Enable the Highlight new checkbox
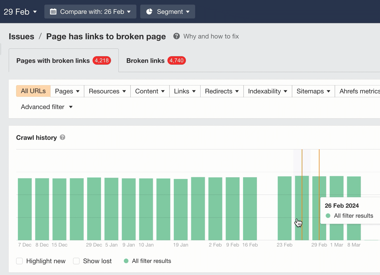Screen dimensions: 380x275 coord(19,261)
